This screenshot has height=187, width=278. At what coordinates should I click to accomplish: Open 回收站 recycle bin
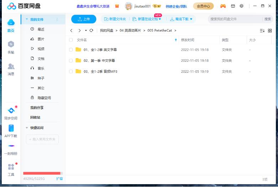[35, 117]
